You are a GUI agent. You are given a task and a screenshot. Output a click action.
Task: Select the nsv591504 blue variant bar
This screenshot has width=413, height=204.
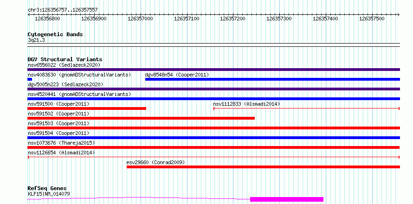pos(213,138)
